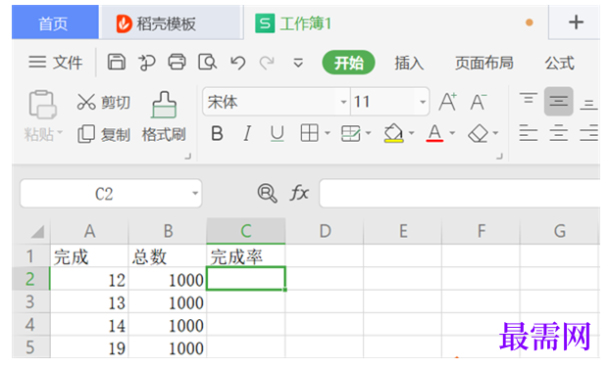Click the Export to PDF icon
This screenshot has width=609, height=367.
click(146, 63)
